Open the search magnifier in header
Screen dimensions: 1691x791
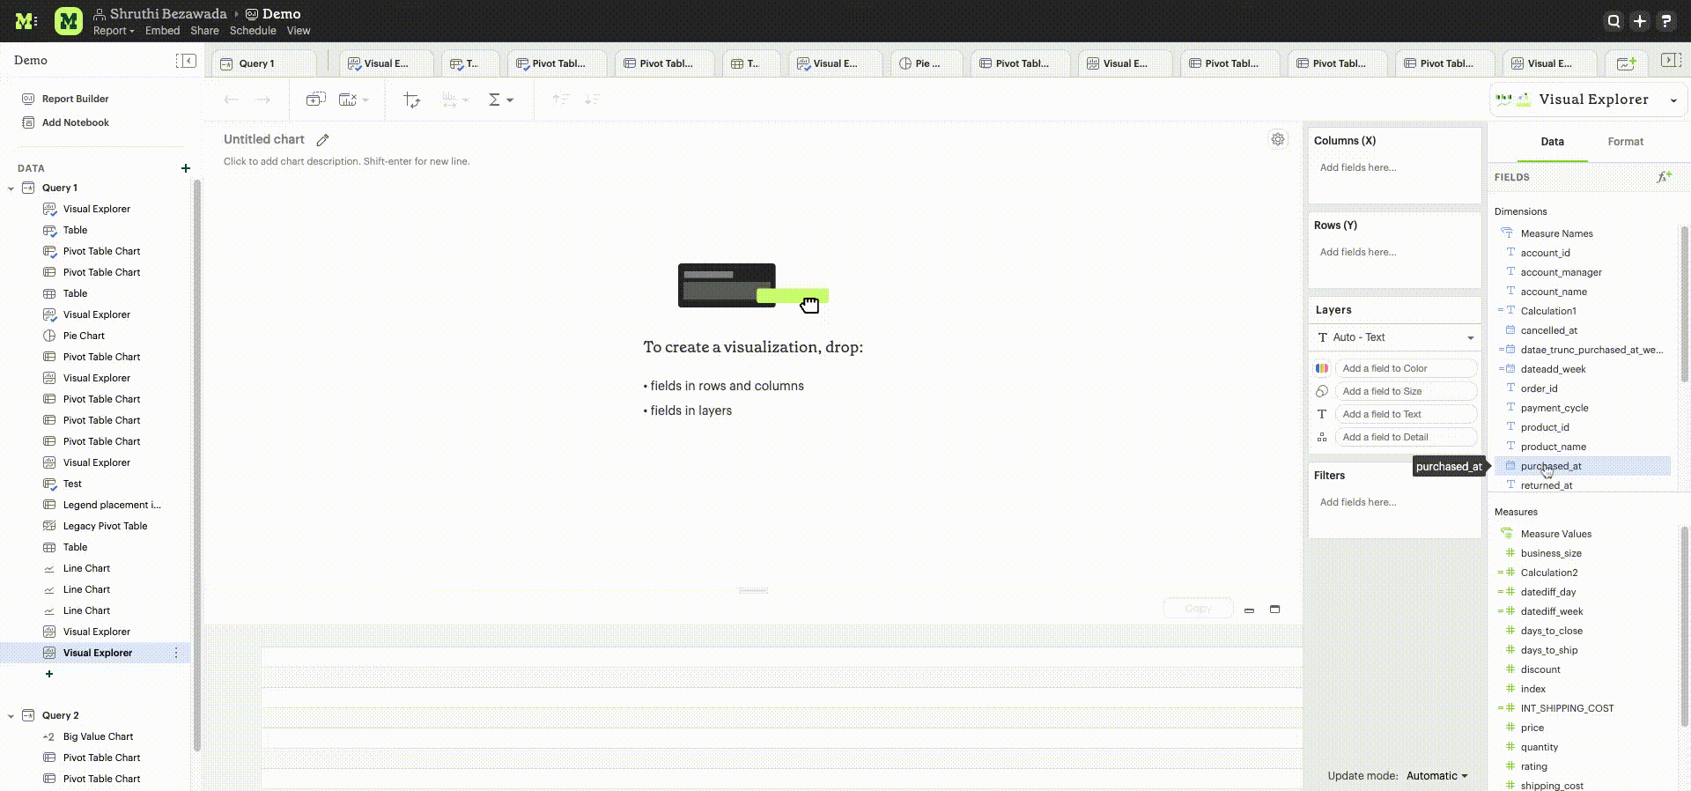(x=1613, y=21)
